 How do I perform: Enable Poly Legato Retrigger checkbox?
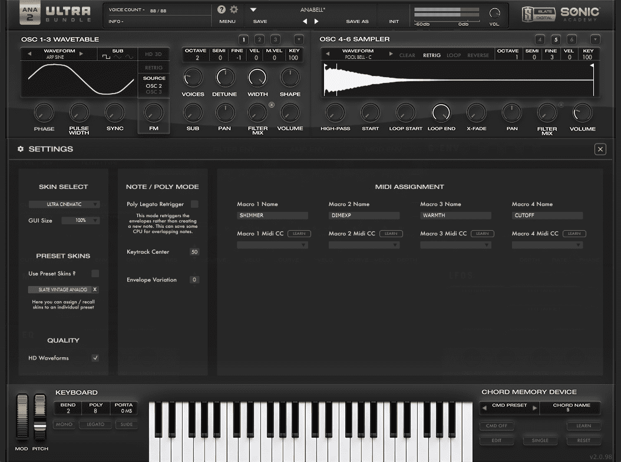click(194, 204)
